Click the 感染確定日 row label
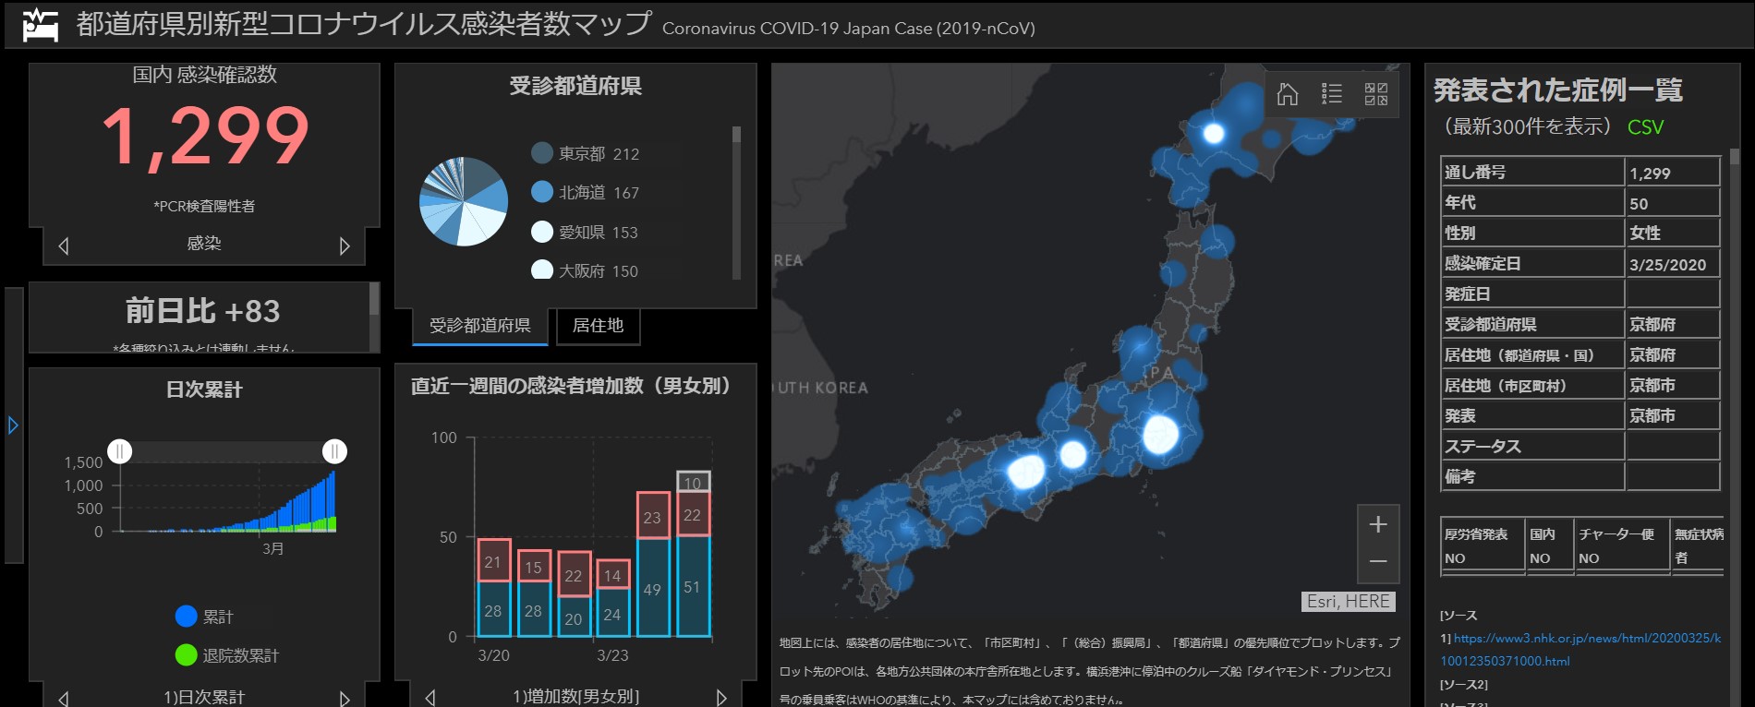The width and height of the screenshot is (1755, 707). coord(1483,264)
